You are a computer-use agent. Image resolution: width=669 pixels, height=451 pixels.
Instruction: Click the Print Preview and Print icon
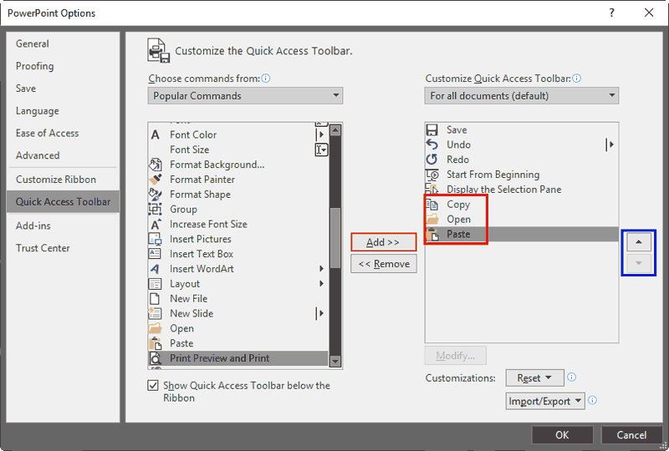click(155, 358)
